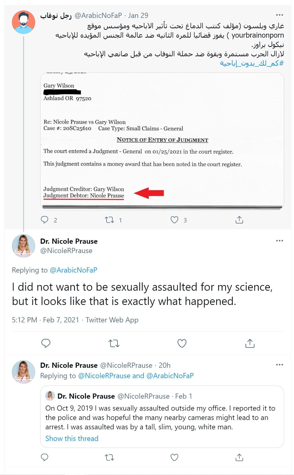
Task: Reply to the ArabicNoFaP tweet
Action: point(45,220)
